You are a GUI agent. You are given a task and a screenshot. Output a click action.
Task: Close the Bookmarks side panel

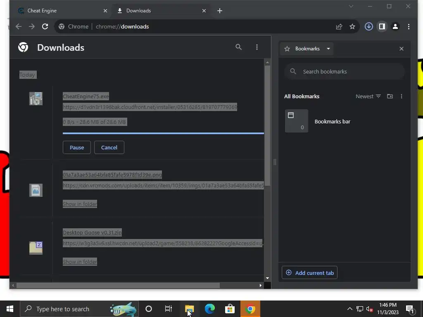(402, 49)
